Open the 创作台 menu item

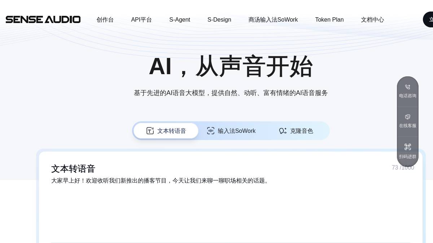click(x=105, y=20)
